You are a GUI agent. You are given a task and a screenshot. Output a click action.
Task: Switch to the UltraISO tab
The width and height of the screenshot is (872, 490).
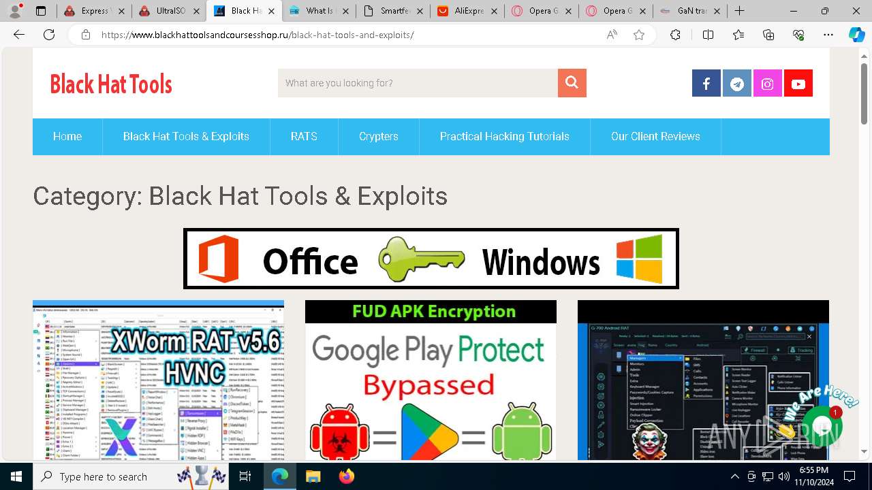point(168,11)
